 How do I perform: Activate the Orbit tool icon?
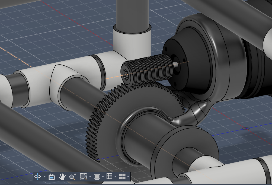point(38,177)
